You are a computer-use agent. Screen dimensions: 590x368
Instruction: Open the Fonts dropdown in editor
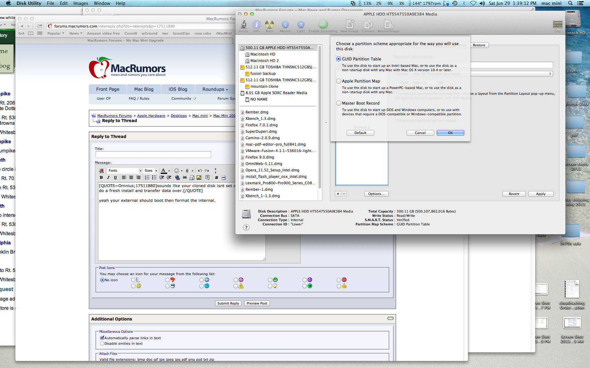click(125, 171)
